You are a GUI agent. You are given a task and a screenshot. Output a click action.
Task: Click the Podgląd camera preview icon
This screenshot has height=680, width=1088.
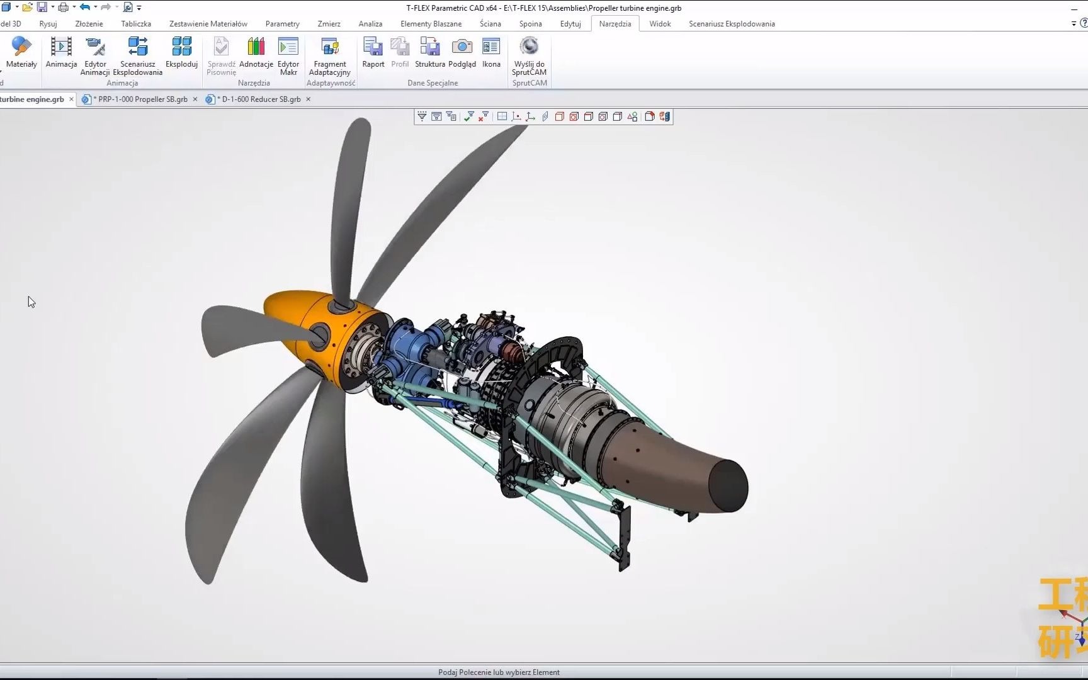coord(462,47)
